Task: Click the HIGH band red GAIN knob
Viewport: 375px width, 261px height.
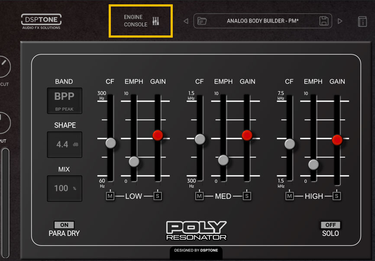Action: [337, 140]
